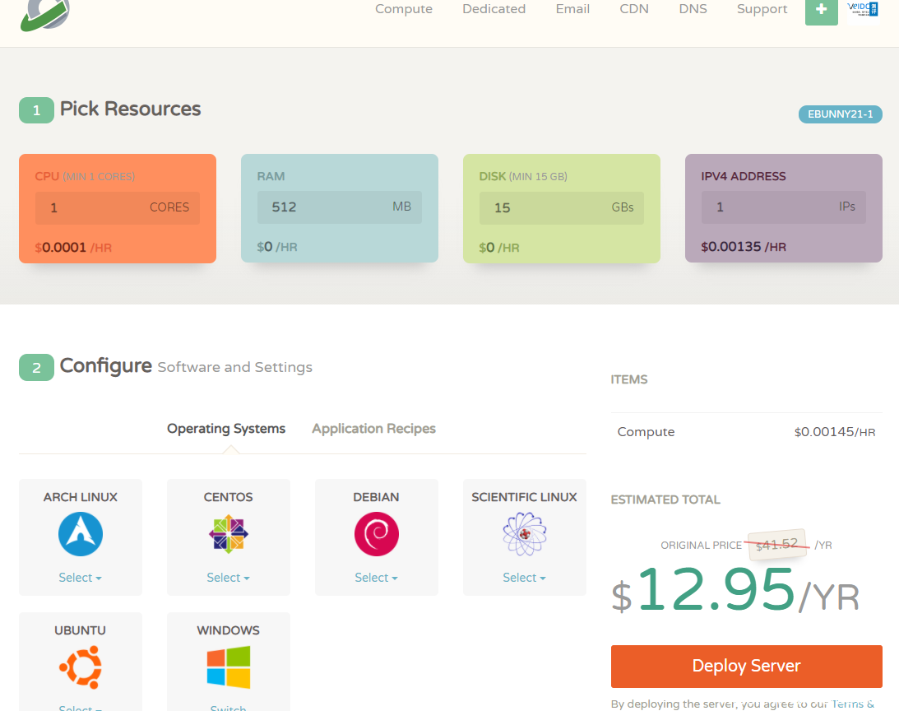This screenshot has width=899, height=711.
Task: Click the Debian swirl logo icon
Action: 377,534
